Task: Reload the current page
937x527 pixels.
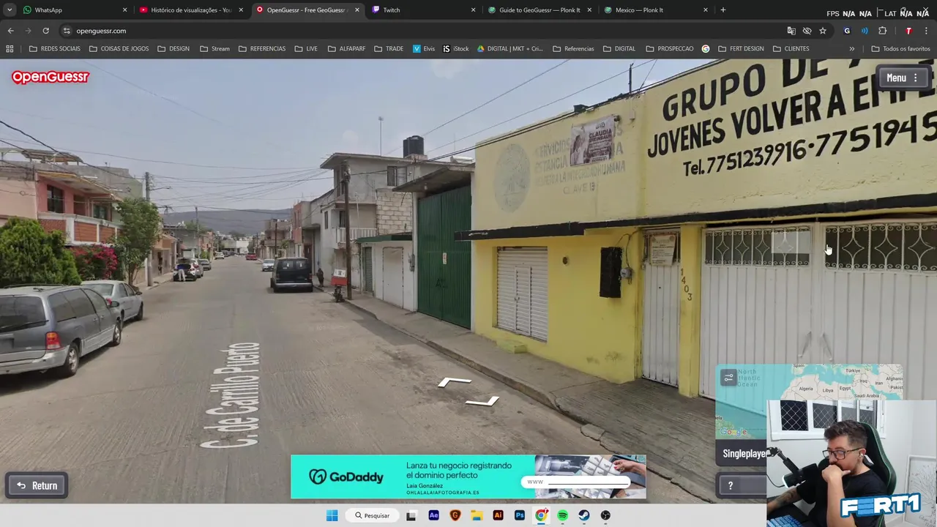Action: pyautogui.click(x=45, y=31)
